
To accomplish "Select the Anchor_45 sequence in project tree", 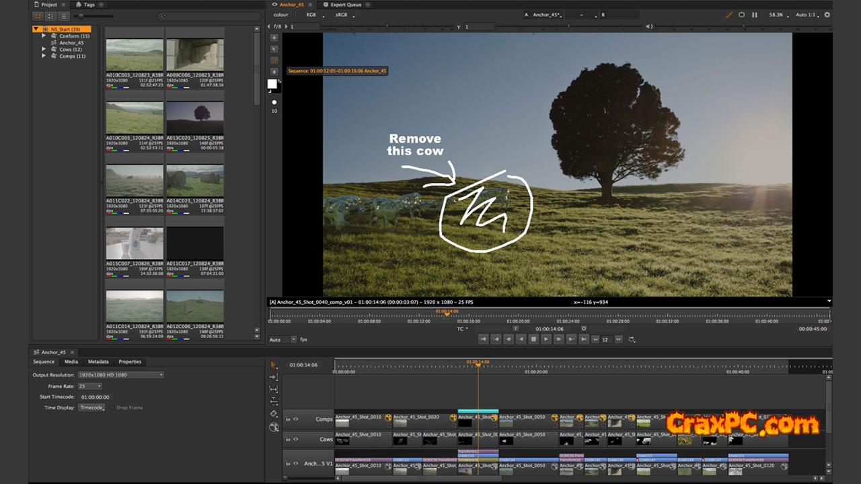I will click(71, 43).
